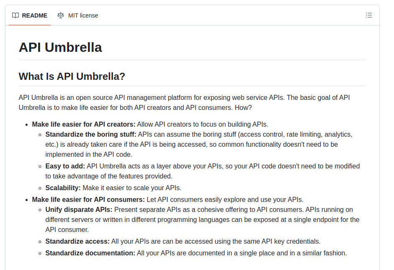Click the book icon beside README

click(x=15, y=15)
